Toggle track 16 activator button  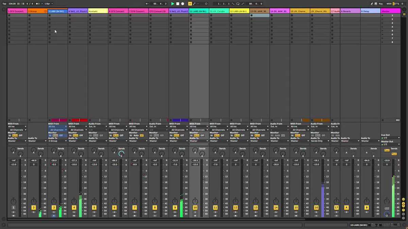317,207
